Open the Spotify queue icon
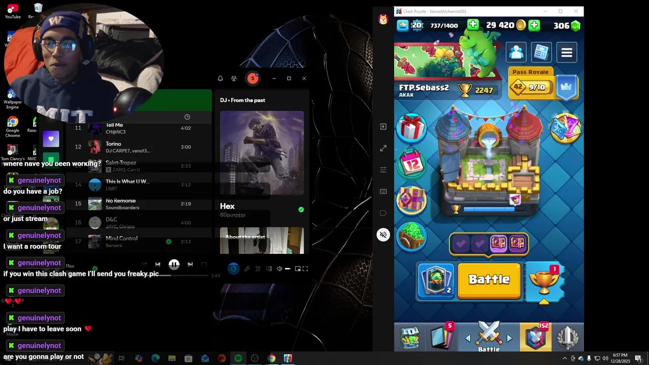649x365 pixels. pyautogui.click(x=258, y=269)
